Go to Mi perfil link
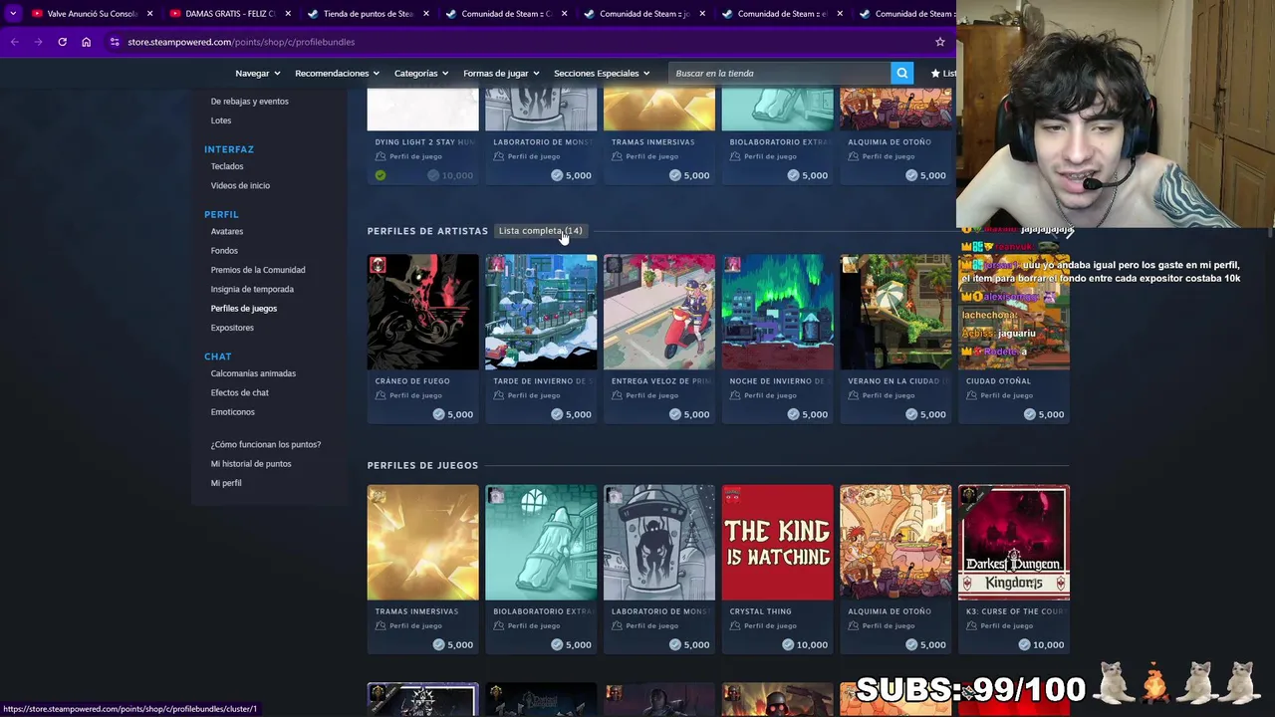The image size is (1275, 717). click(x=226, y=483)
